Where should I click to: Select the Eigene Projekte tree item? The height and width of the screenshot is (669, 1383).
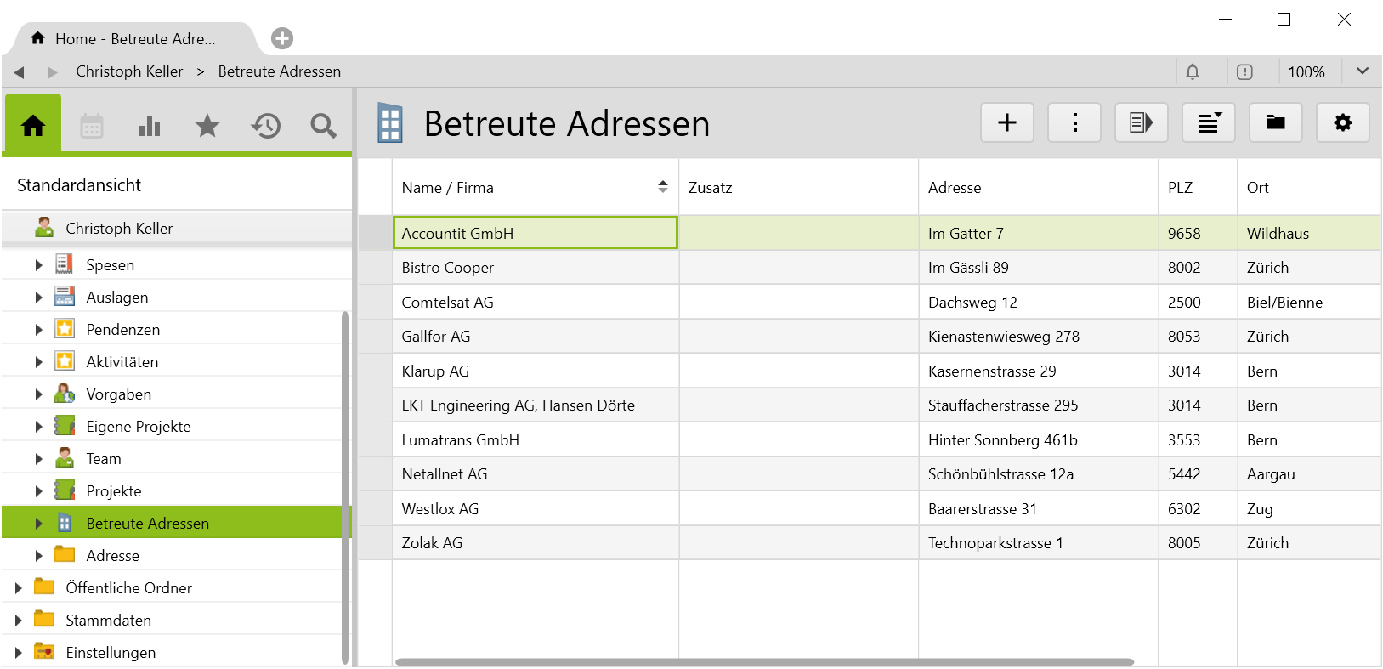(138, 427)
